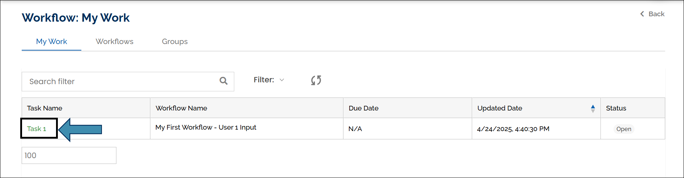The image size is (684, 178).
Task: Click the Open status badge
Action: 624,129
